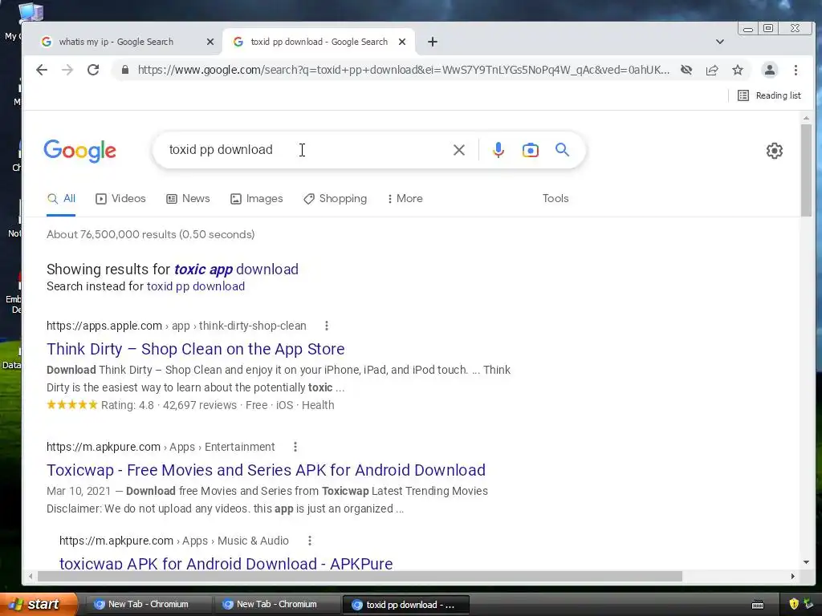
Task: Click the apps.apple.com result URL text
Action: coord(176,326)
